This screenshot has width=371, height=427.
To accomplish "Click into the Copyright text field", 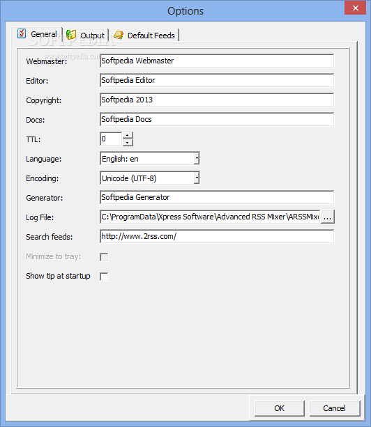I will 217,100.
